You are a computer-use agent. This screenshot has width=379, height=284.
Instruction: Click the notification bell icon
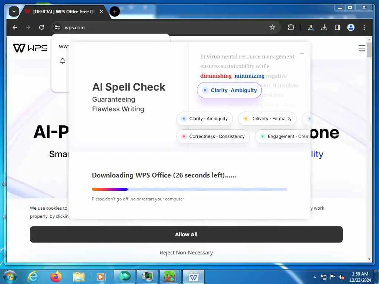(62, 61)
